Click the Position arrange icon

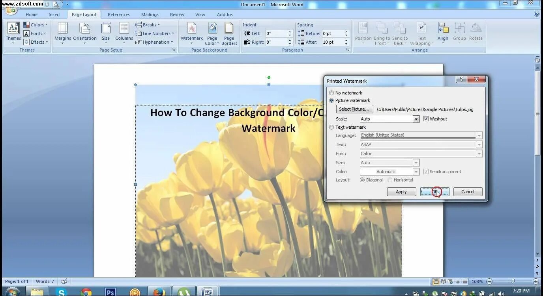(363, 33)
